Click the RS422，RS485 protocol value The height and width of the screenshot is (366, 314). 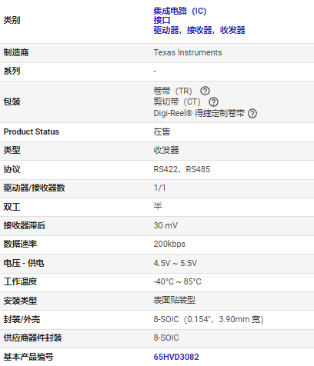pos(182,169)
